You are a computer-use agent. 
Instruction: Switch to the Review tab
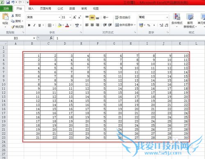pos(84,9)
